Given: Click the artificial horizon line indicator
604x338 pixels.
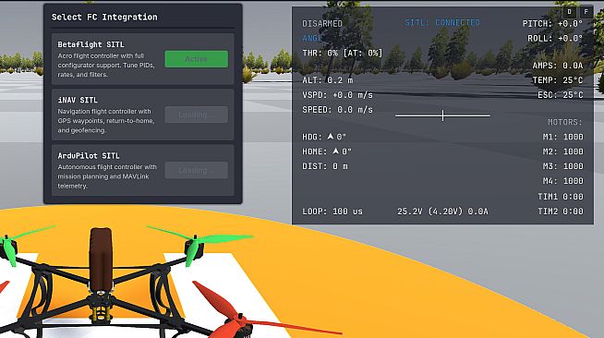Looking at the screenshot, I should [x=442, y=115].
